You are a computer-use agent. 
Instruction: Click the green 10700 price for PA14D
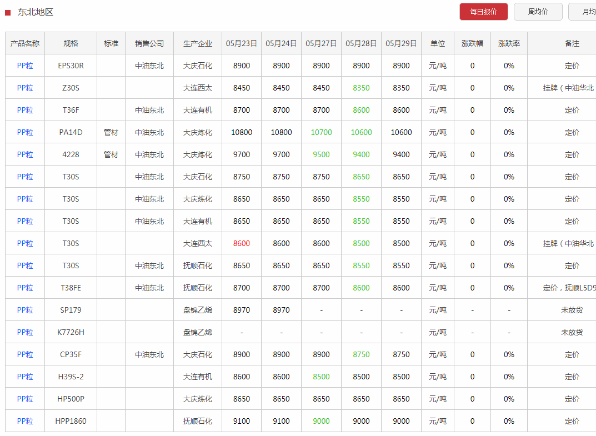321,132
